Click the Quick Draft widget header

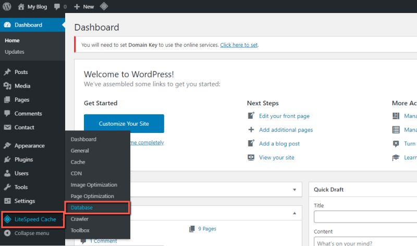coord(363,190)
